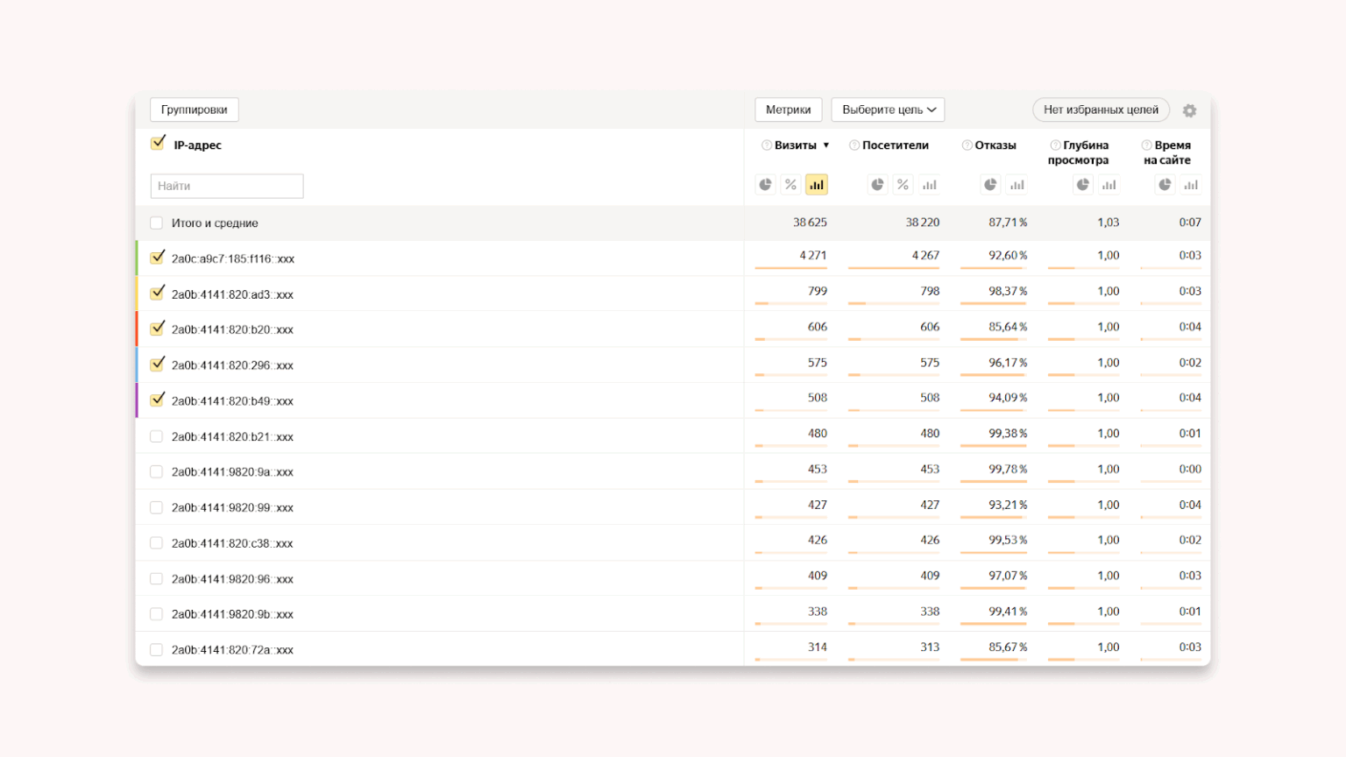Click the Визиты sort arrow
The height and width of the screenshot is (757, 1346).
[826, 145]
